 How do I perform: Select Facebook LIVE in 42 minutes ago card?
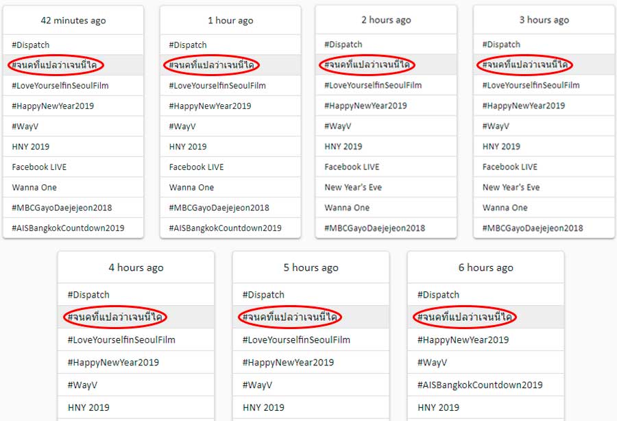(x=39, y=167)
